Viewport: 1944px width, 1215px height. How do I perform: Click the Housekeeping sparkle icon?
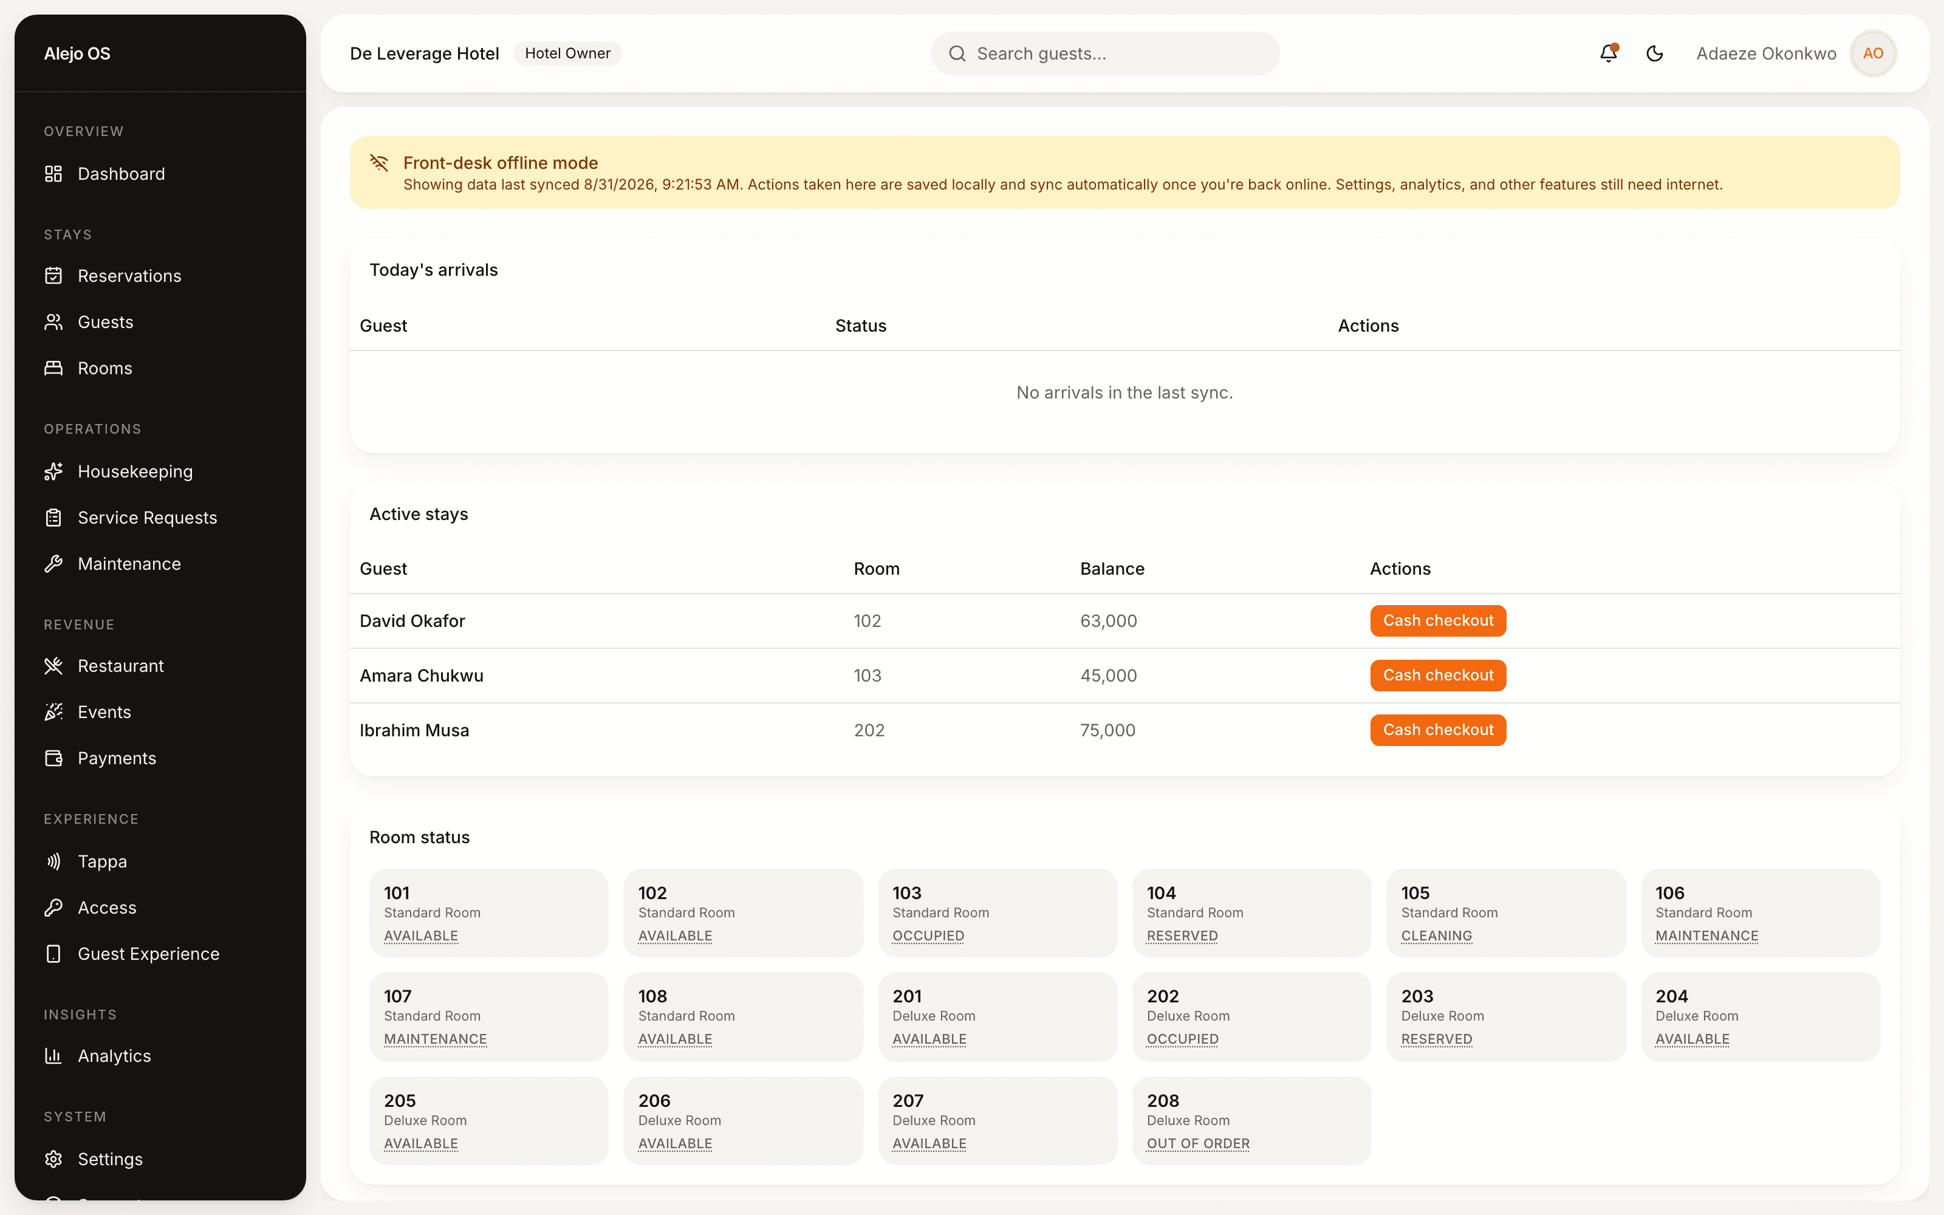point(53,471)
